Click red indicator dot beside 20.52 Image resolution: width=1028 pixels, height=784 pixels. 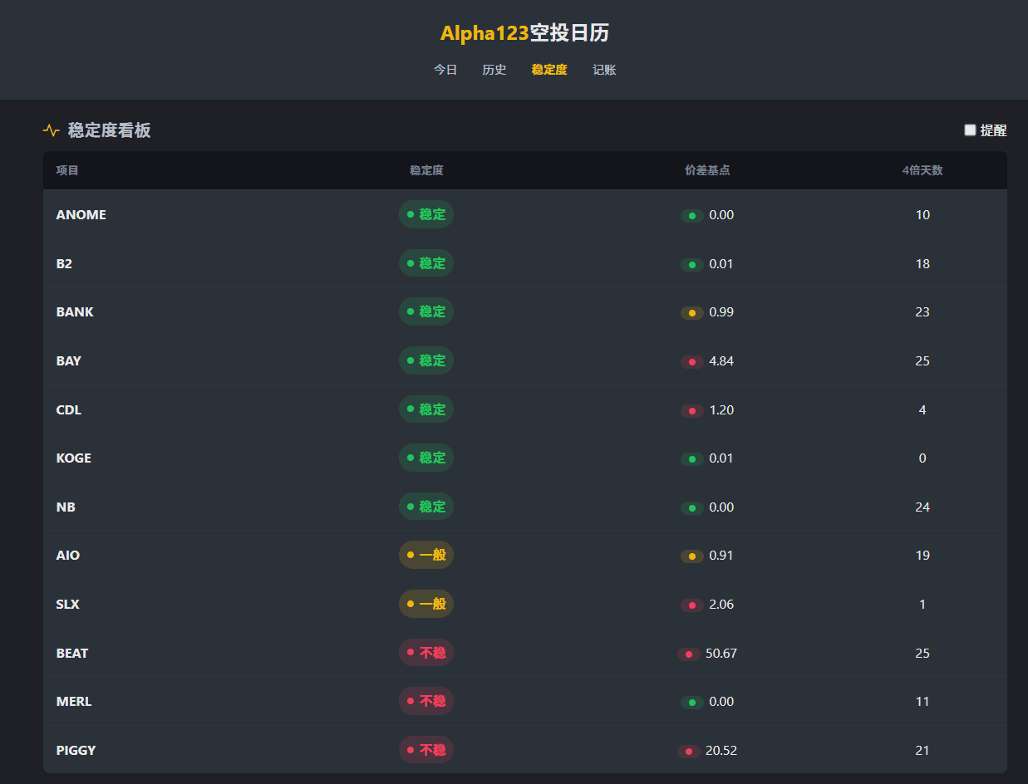(689, 752)
